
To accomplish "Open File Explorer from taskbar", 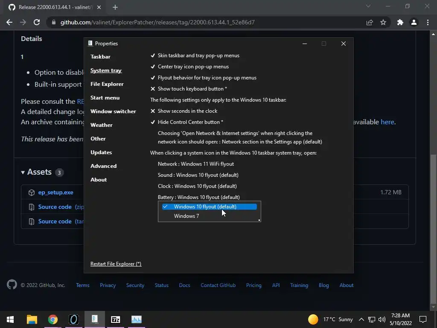I will (x=32, y=319).
